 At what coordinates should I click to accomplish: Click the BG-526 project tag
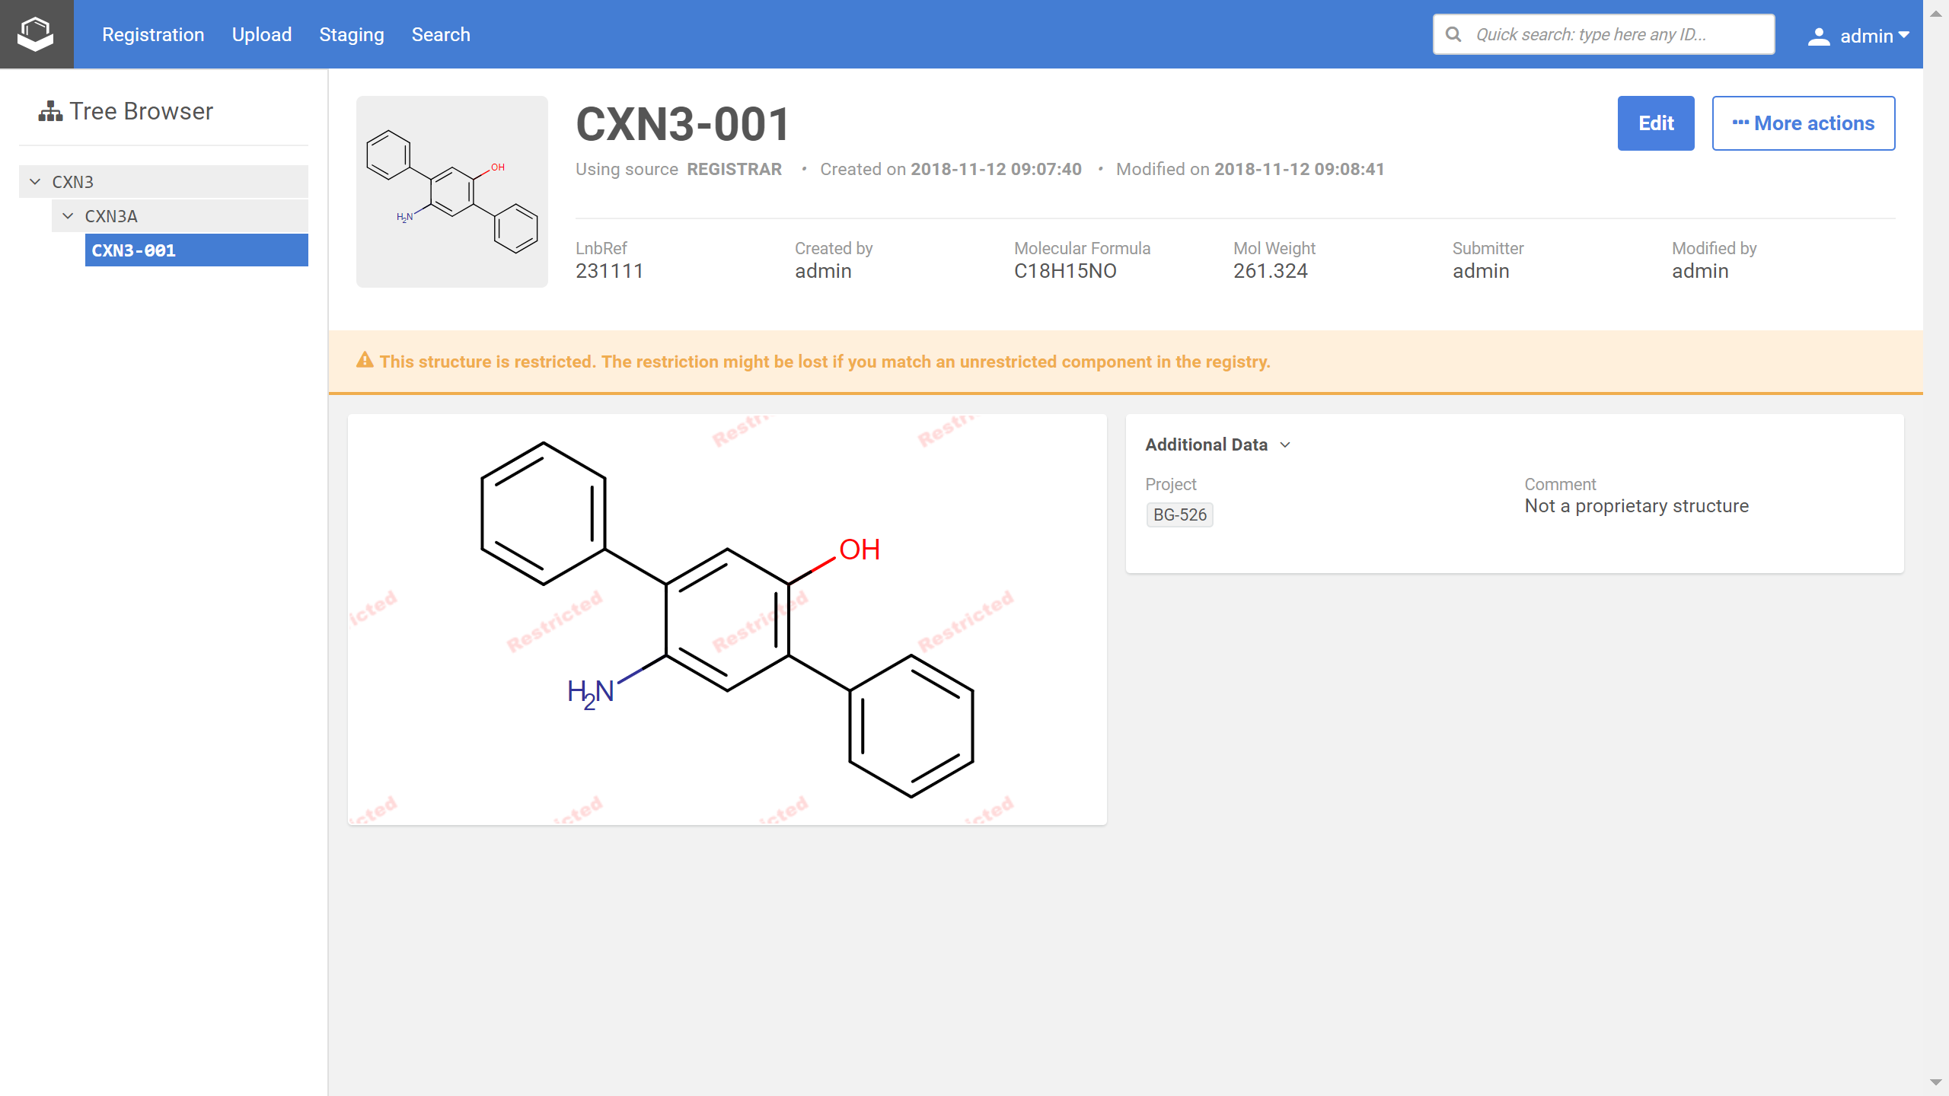tap(1179, 515)
